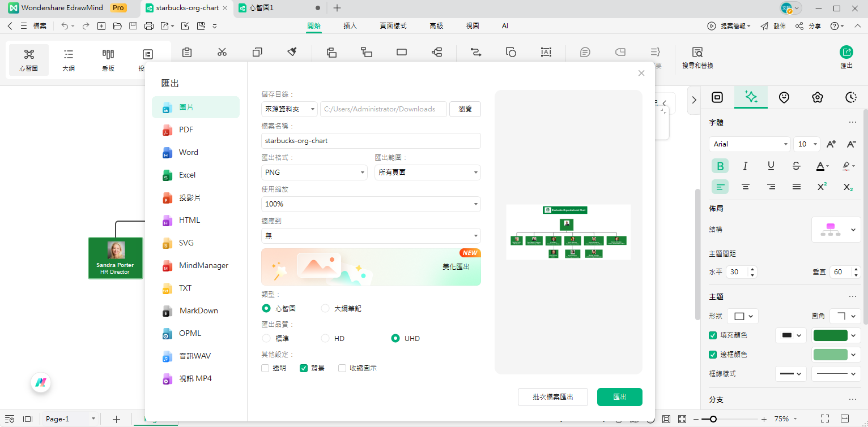
Task: Click the 瀏覽 browse button
Action: pos(465,109)
